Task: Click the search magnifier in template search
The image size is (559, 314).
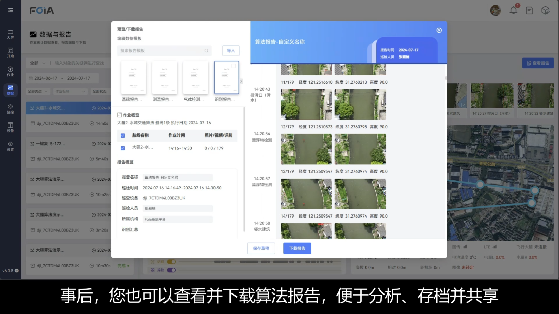Action: tap(206, 51)
